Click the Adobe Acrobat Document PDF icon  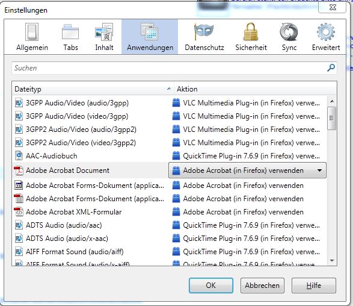pos(19,170)
